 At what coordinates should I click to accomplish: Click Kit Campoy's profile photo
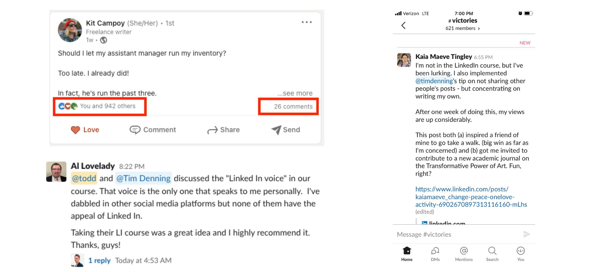(70, 30)
